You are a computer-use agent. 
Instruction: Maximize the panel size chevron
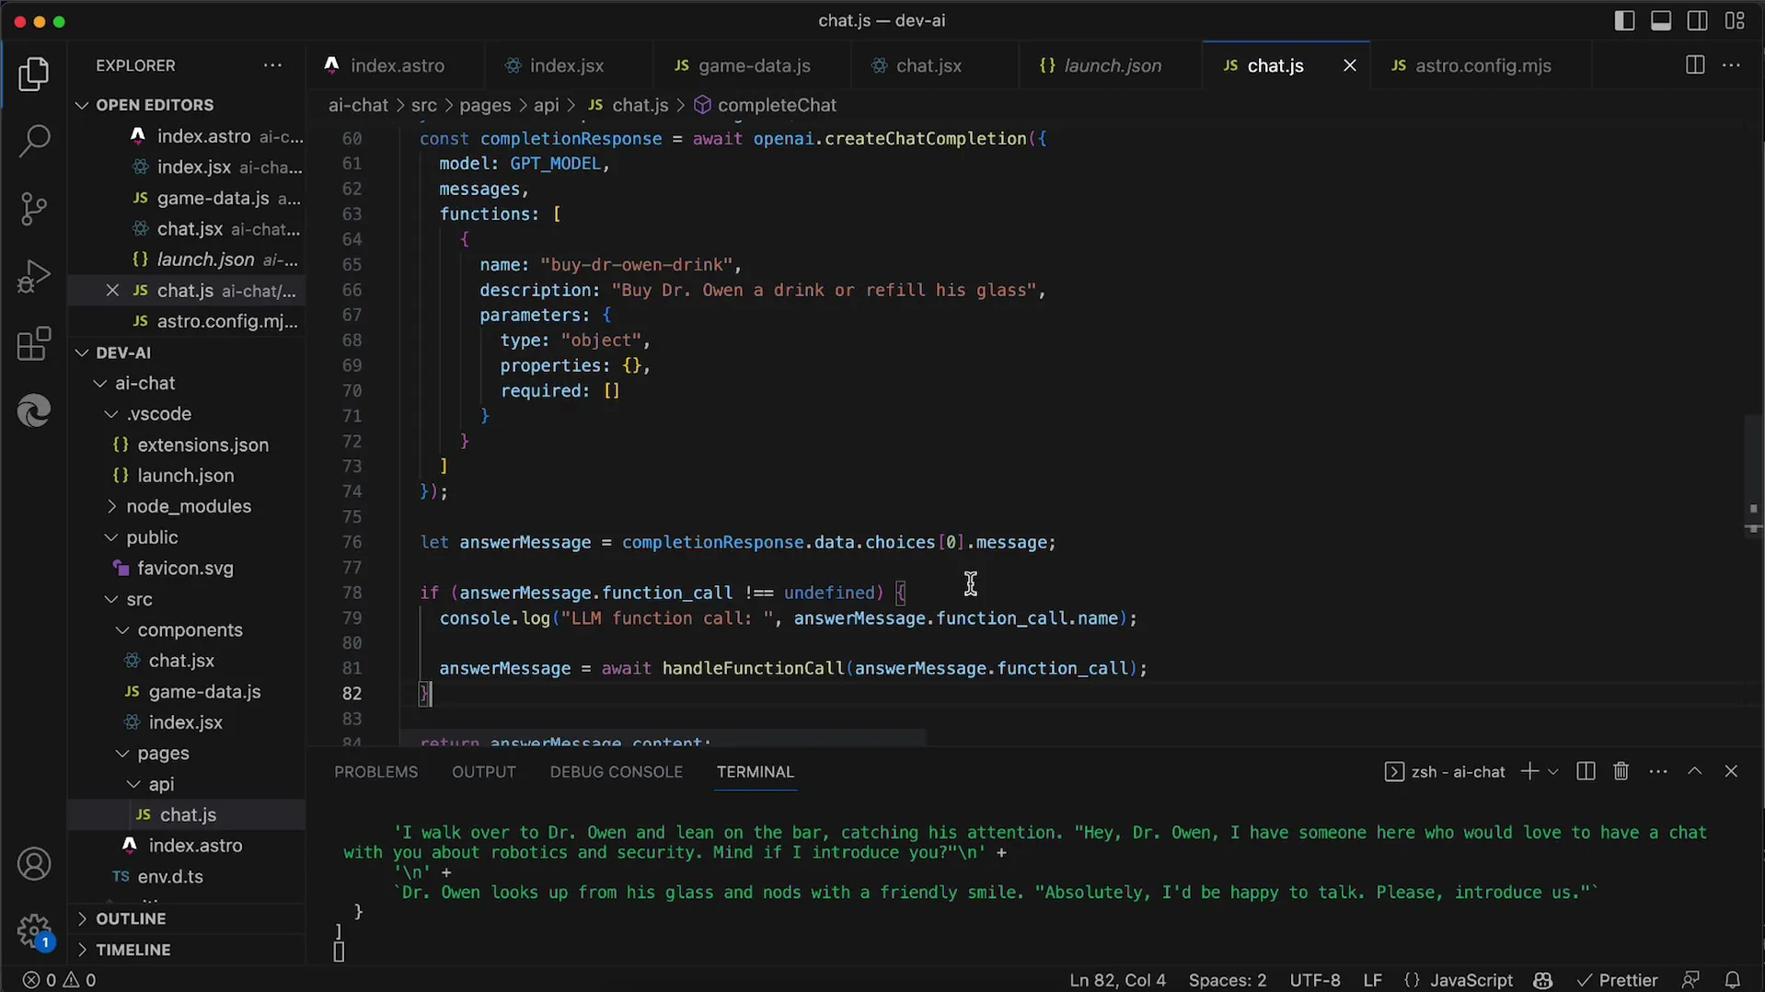(1695, 771)
